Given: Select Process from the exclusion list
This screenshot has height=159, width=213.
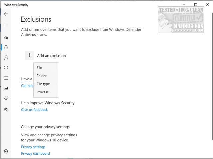Looking at the screenshot, I should point(43,92).
